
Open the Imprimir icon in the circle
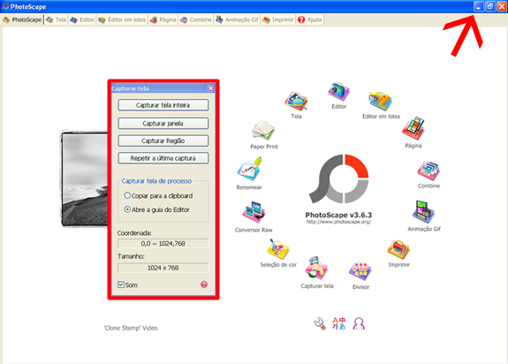point(398,249)
